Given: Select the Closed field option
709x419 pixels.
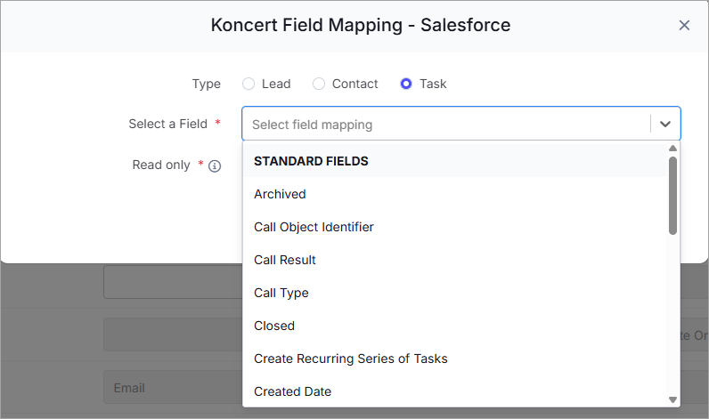Looking at the screenshot, I should point(455,326).
